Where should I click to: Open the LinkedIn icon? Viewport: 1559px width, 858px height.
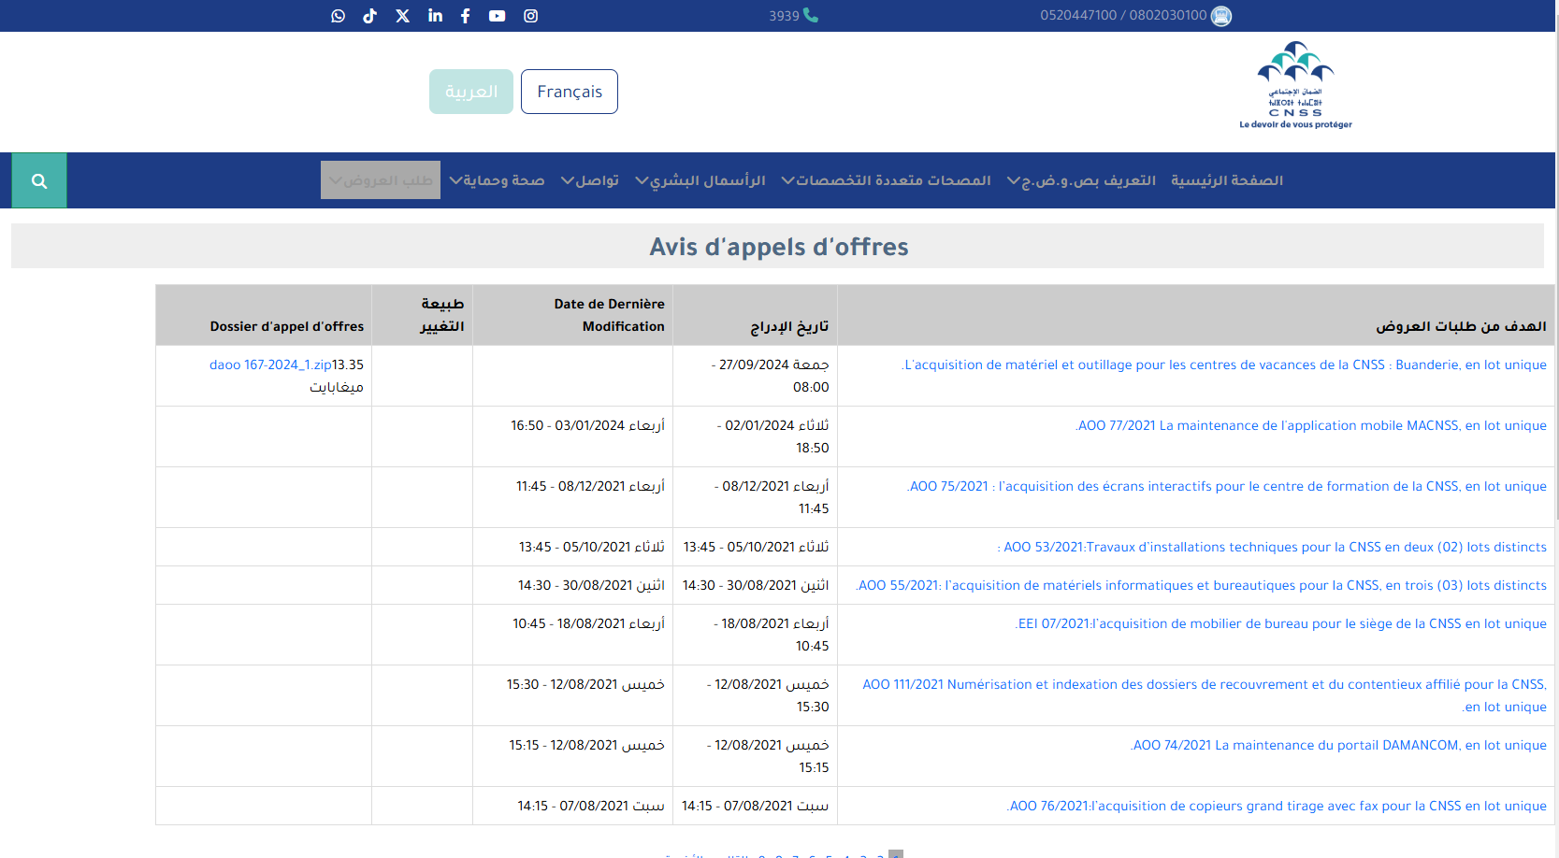click(435, 16)
